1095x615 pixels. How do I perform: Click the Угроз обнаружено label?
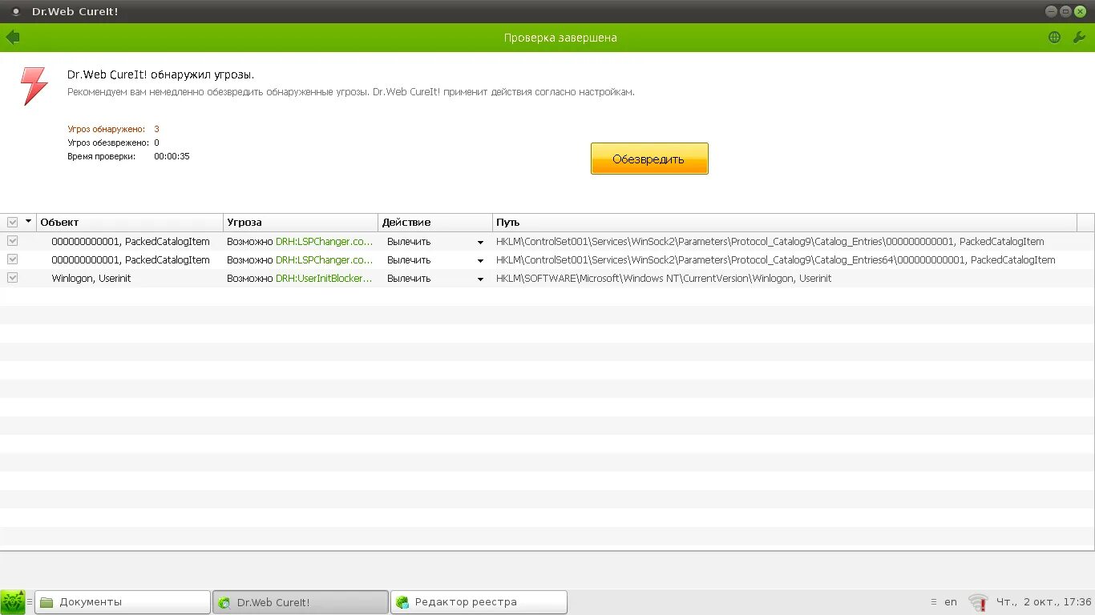tap(106, 129)
